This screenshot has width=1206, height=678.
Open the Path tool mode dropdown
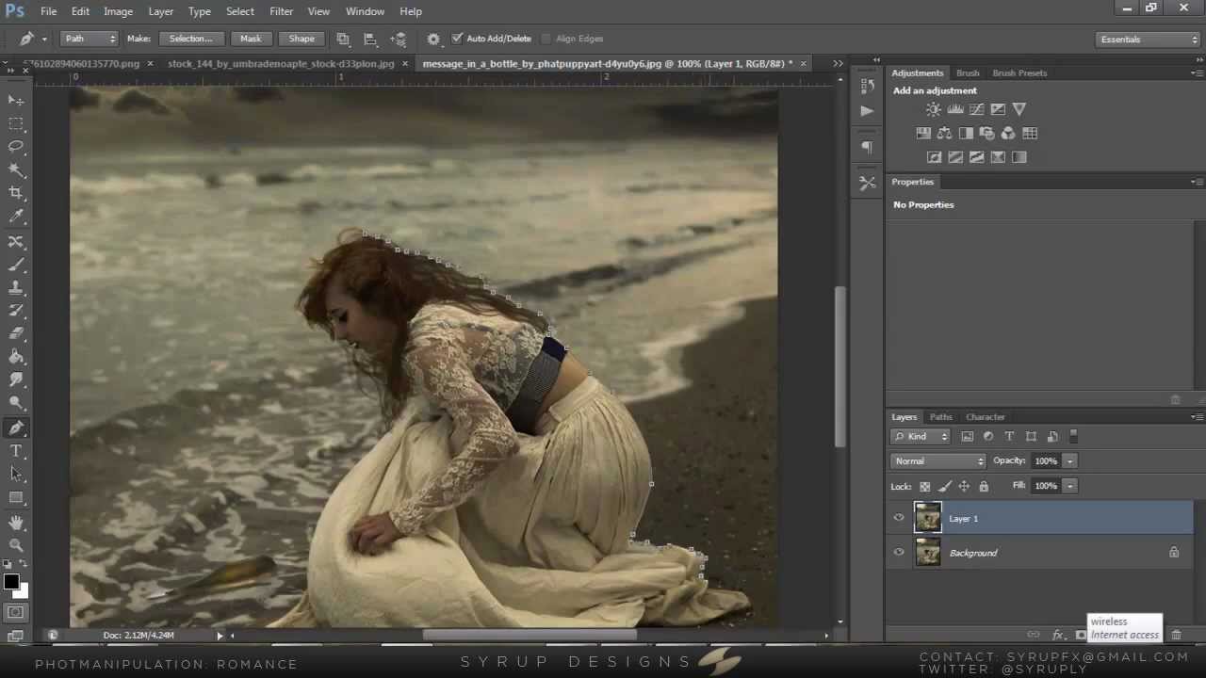(x=90, y=39)
